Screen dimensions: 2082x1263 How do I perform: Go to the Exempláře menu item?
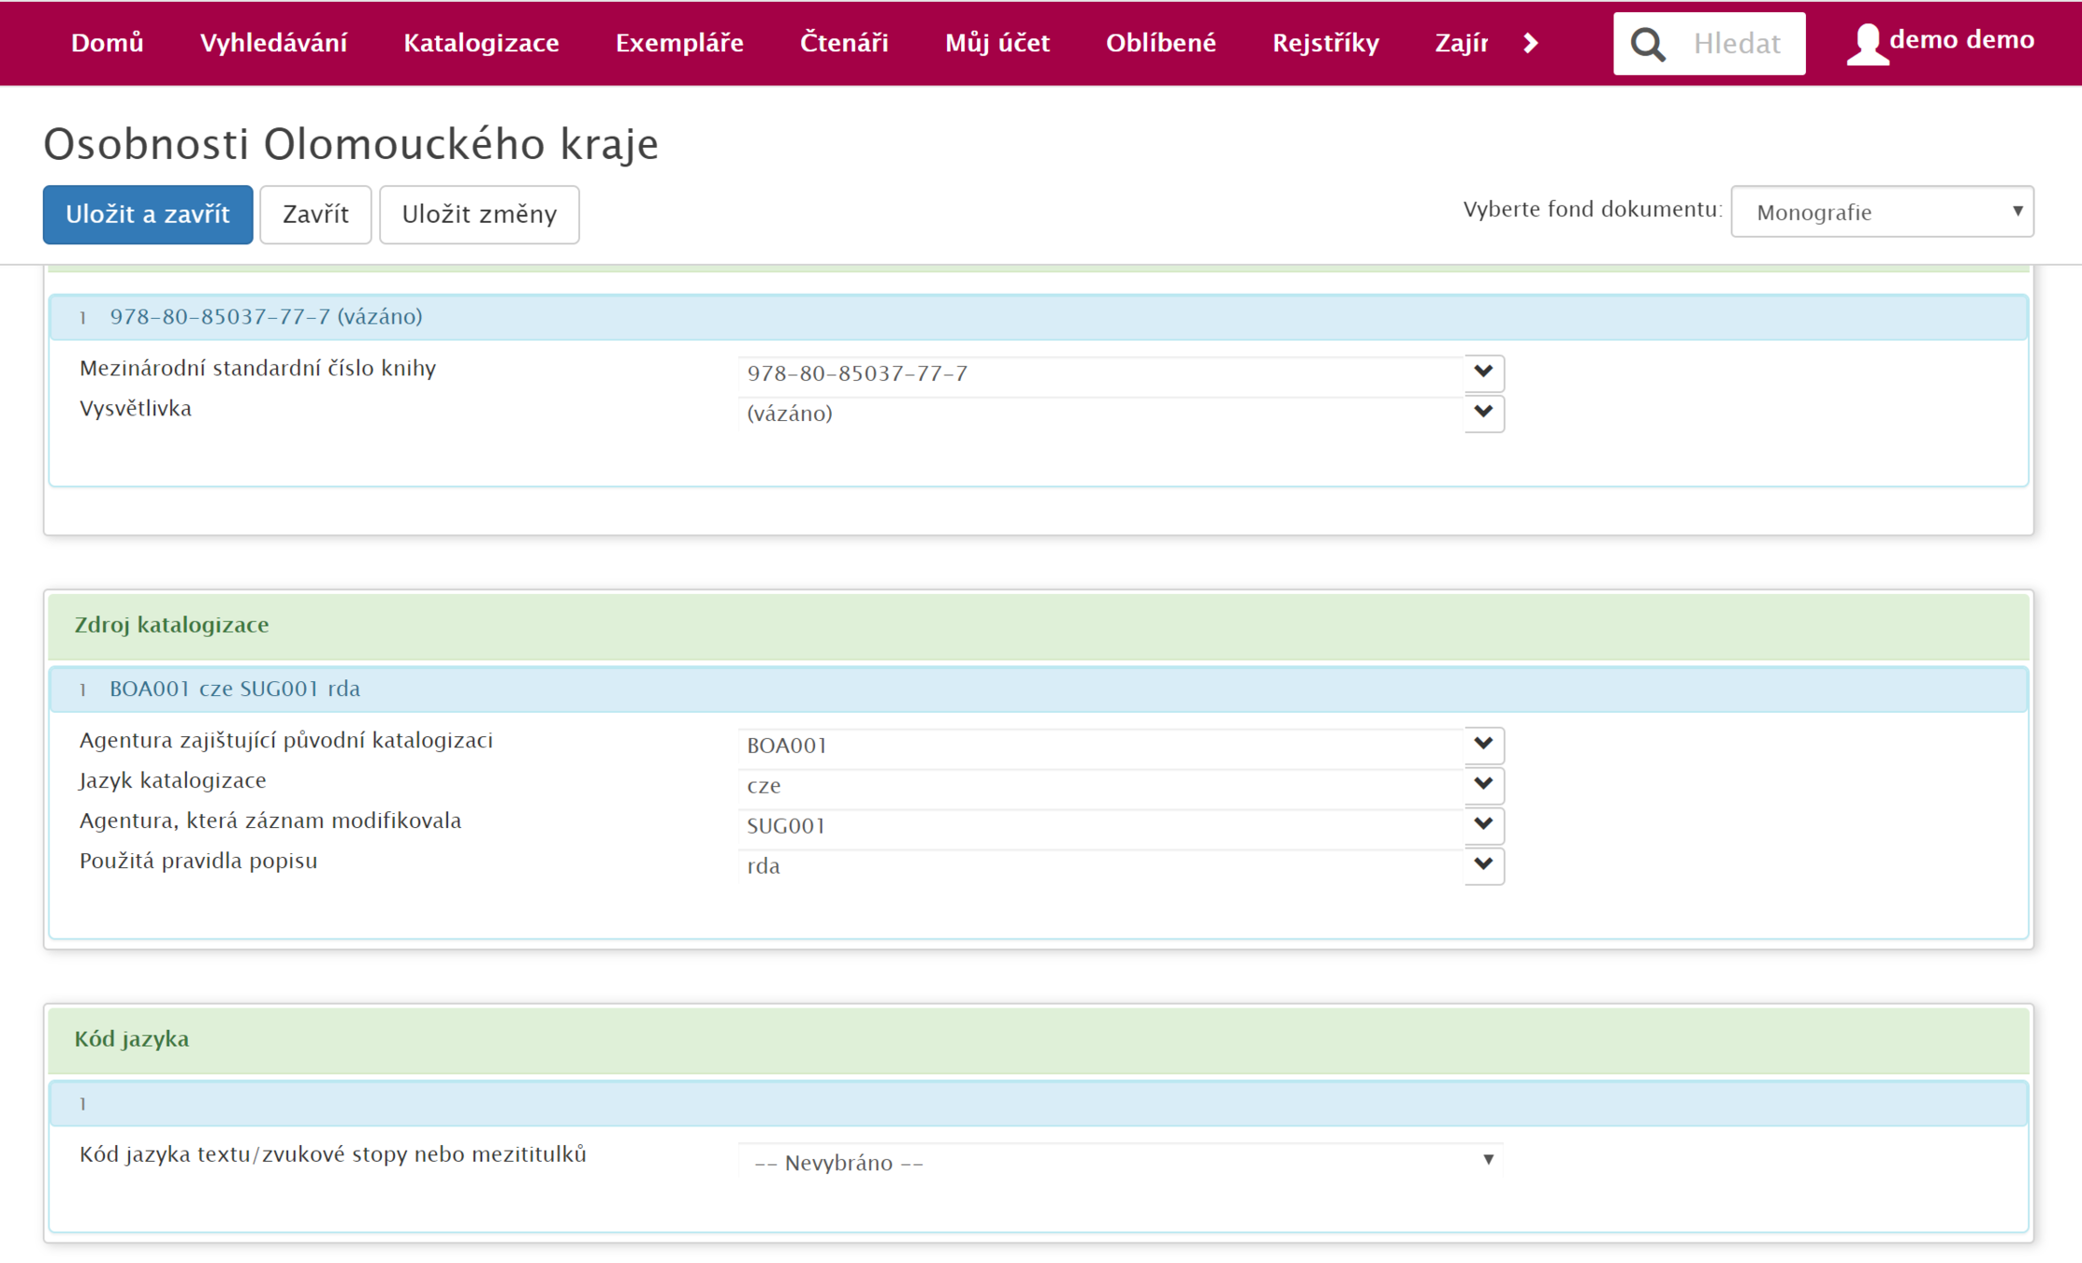pos(679,43)
